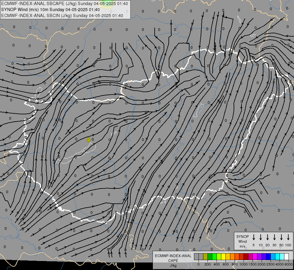Screen dimensions: 294x270
Task: Click the 2000 tick label on CAPE scale
Action: point(262,264)
